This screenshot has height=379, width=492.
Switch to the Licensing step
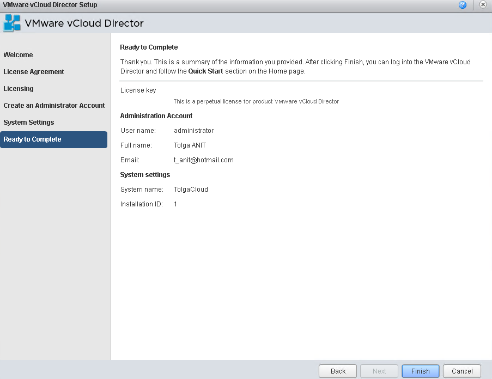(19, 89)
